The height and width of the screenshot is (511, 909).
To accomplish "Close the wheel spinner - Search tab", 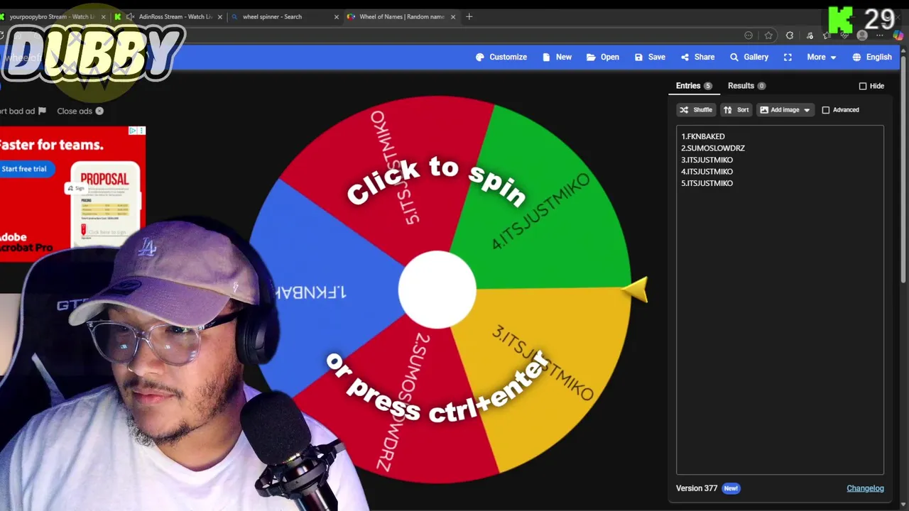I will [x=337, y=16].
